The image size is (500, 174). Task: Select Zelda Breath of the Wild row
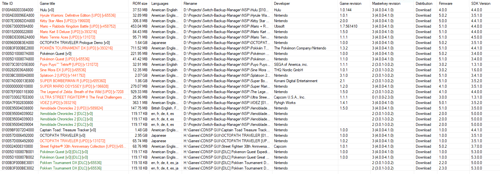click(250, 92)
